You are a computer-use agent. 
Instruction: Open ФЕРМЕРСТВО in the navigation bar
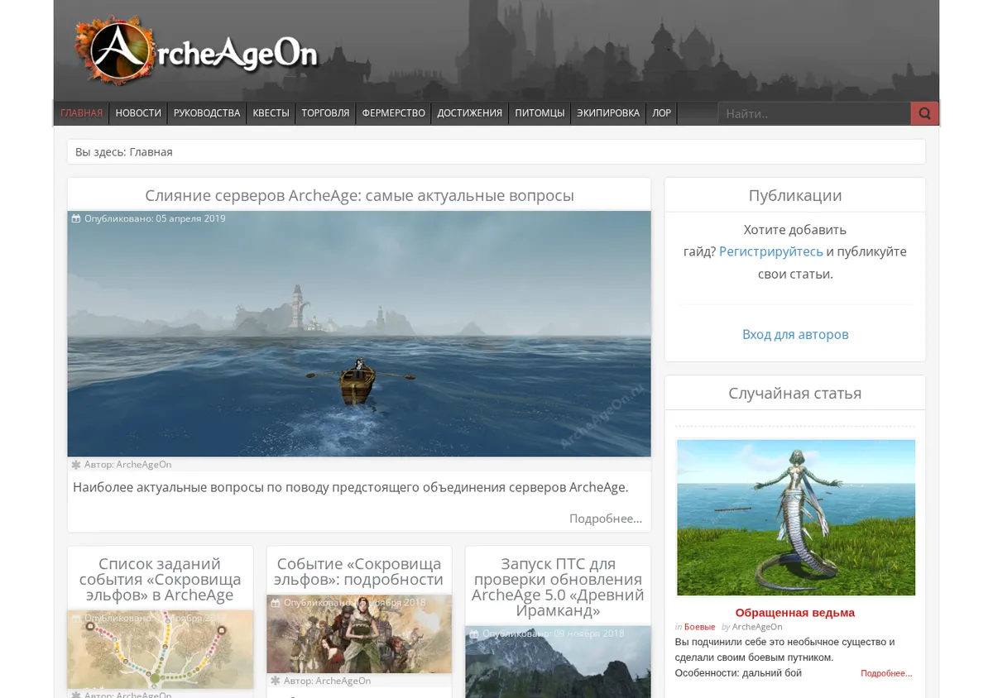(x=393, y=113)
